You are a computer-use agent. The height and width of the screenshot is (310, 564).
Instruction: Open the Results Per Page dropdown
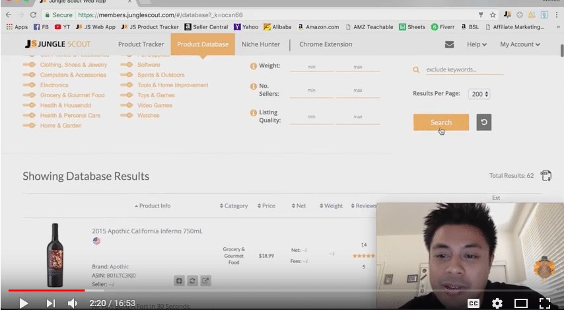(x=479, y=94)
